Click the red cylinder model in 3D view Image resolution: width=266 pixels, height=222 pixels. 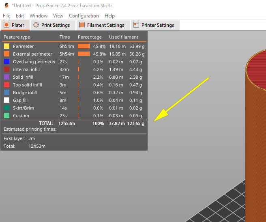pyautogui.click(x=256, y=136)
